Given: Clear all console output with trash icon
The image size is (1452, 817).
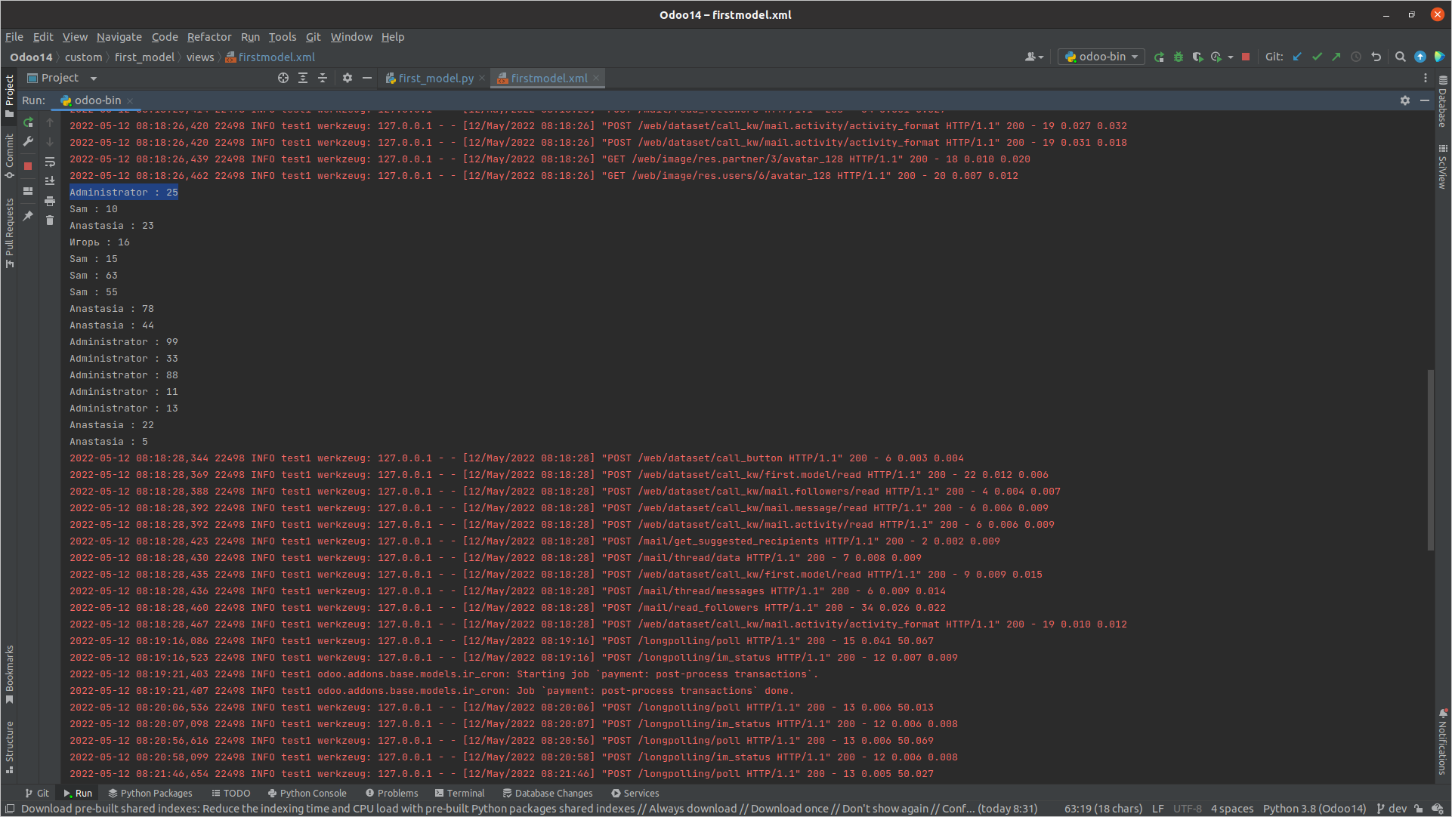Looking at the screenshot, I should pos(50,220).
